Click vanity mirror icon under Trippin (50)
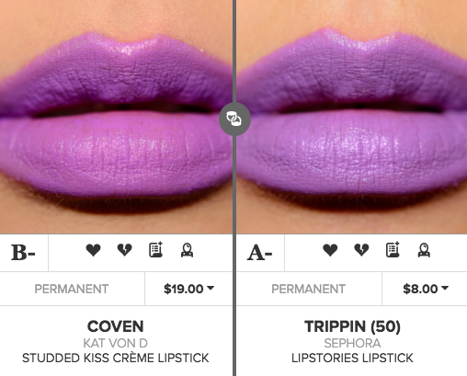467x376 pixels. (424, 250)
